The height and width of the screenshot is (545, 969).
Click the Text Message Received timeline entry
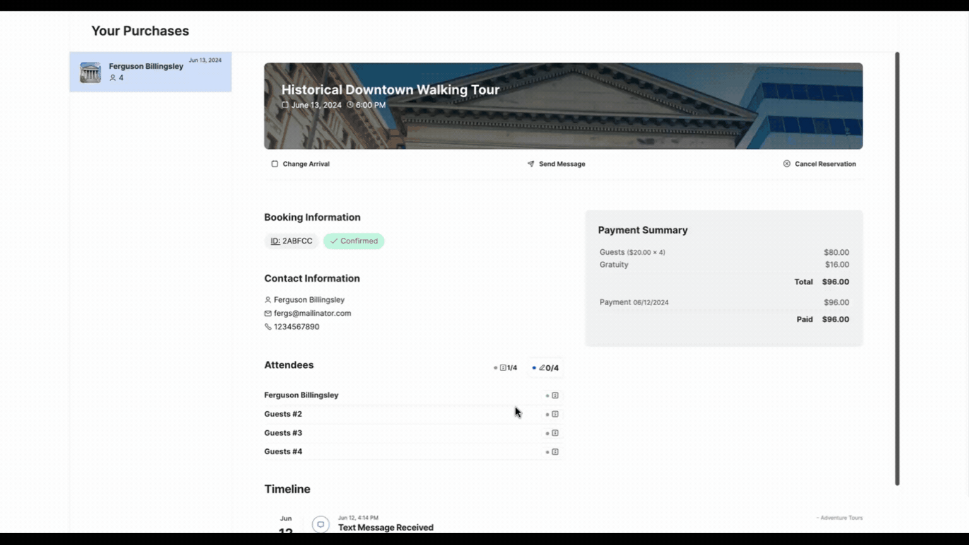pos(385,527)
